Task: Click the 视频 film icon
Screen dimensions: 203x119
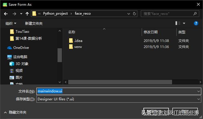Action: click(x=12, y=71)
